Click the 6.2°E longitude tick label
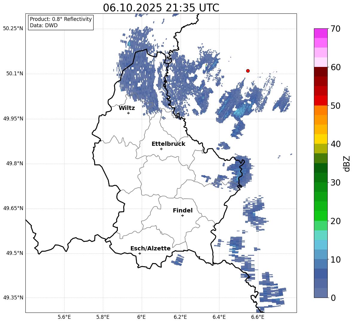The height and width of the screenshot is (323, 354). click(180, 317)
